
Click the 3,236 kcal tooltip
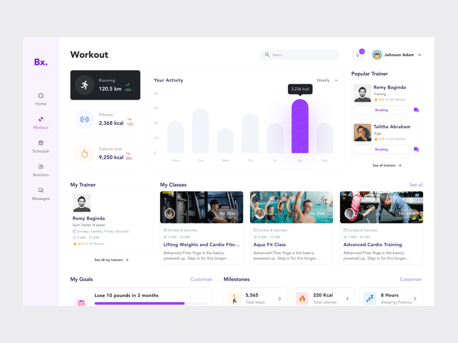click(300, 89)
